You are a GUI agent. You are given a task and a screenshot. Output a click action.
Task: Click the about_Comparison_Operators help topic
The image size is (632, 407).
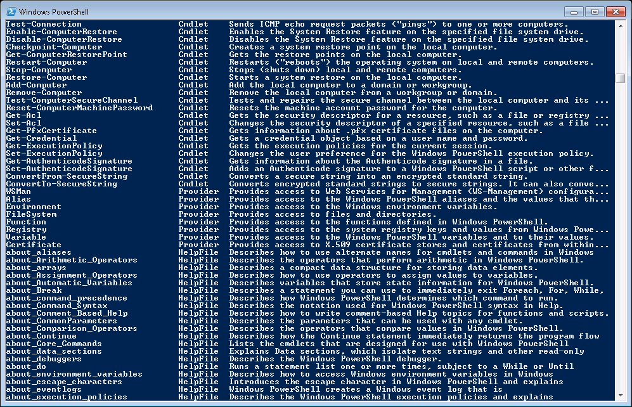coord(72,329)
